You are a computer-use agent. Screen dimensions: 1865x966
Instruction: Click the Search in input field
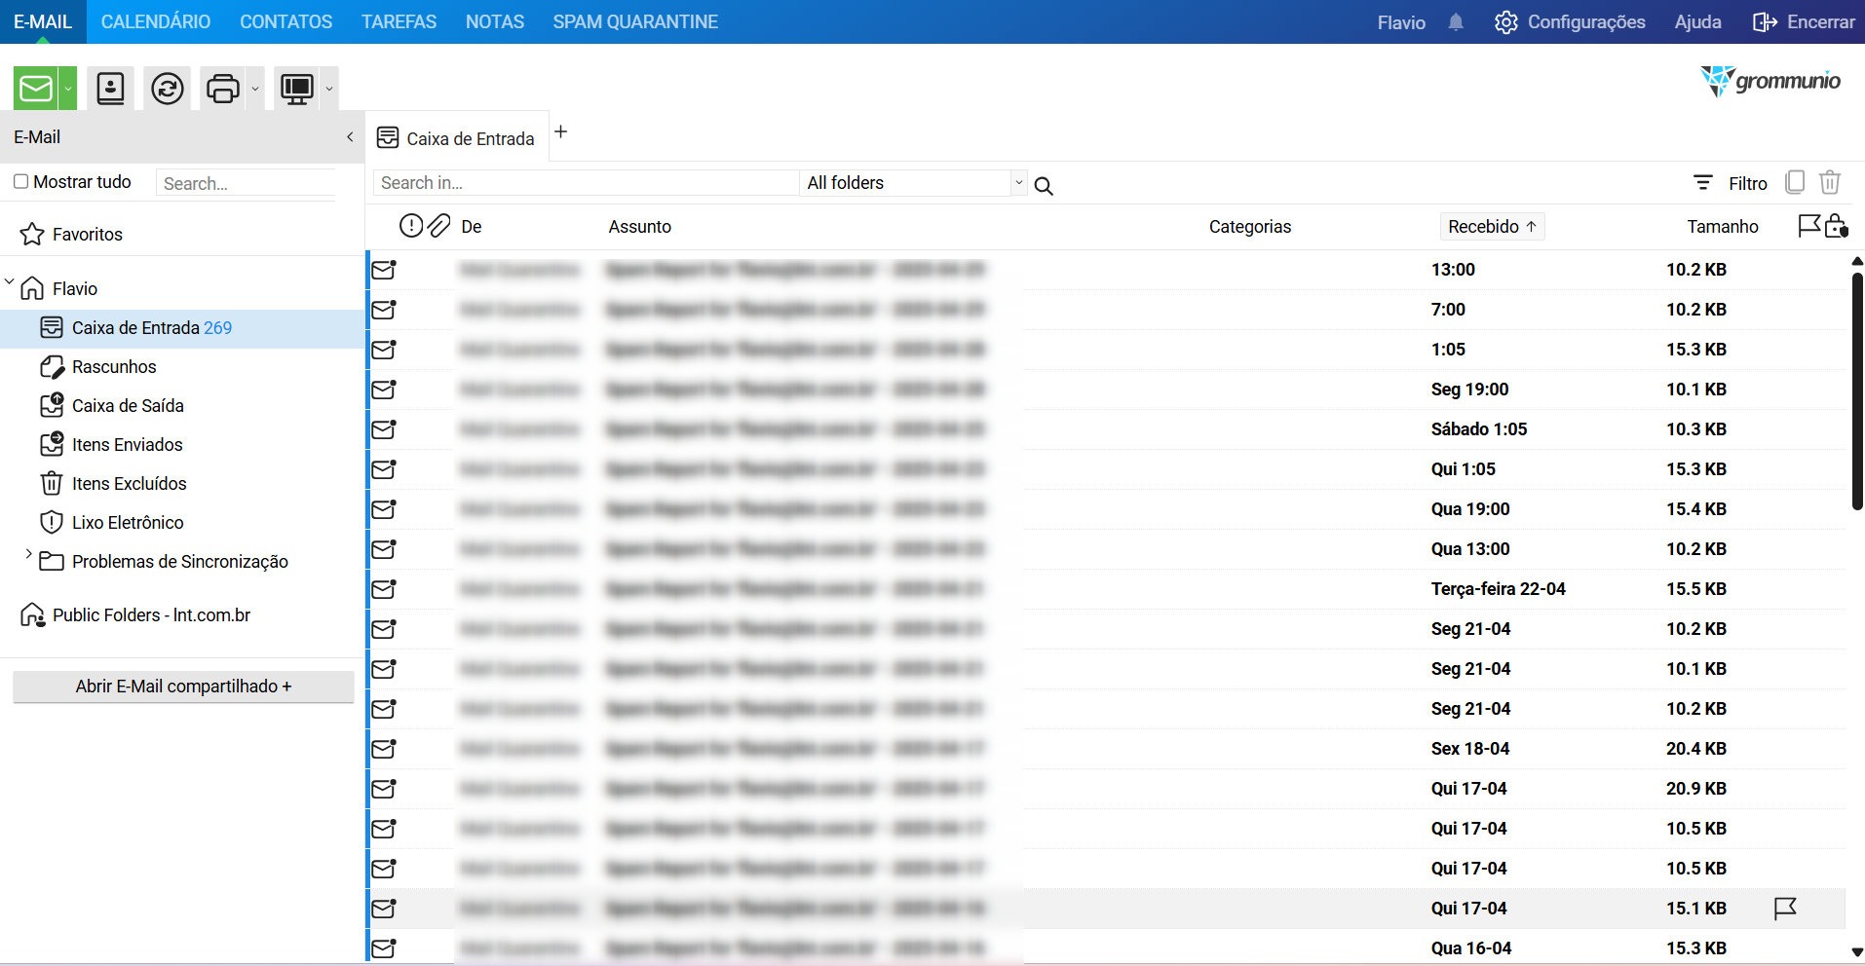pos(585,183)
